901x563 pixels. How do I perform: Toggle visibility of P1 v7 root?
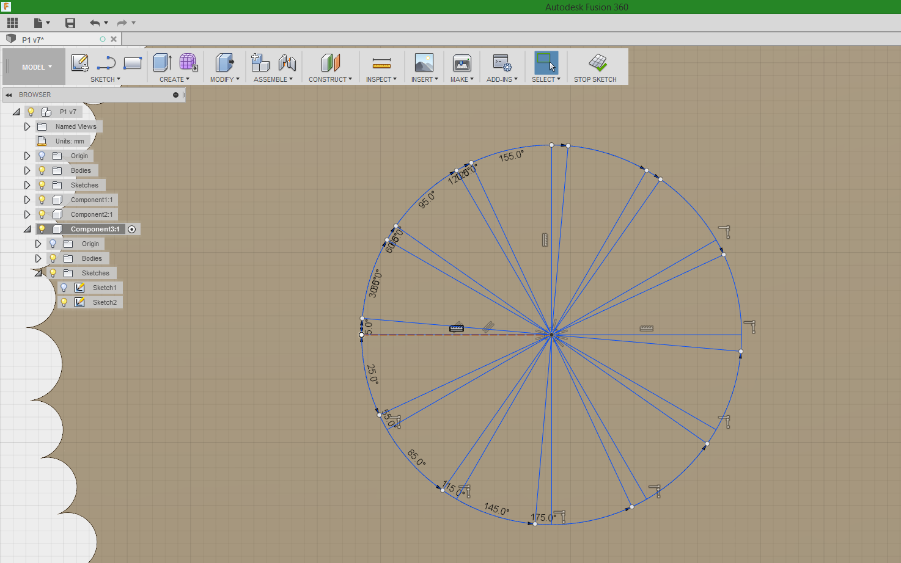click(31, 112)
